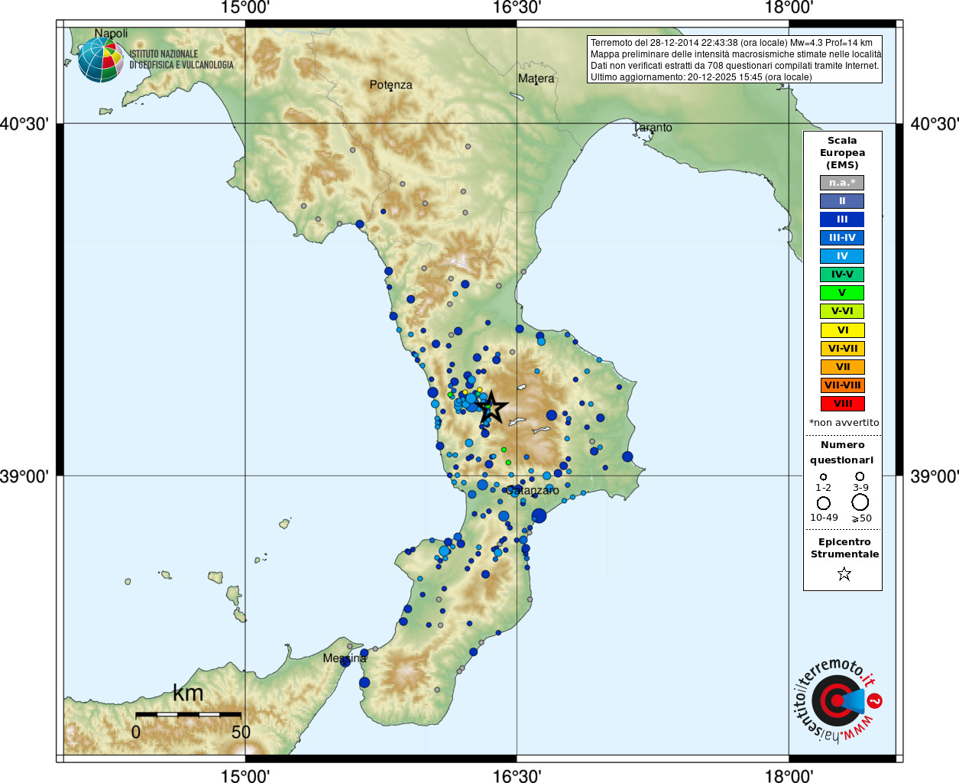Click the 10-49 questionnaires circle in legend
The height and width of the screenshot is (783, 959).
[x=824, y=503]
